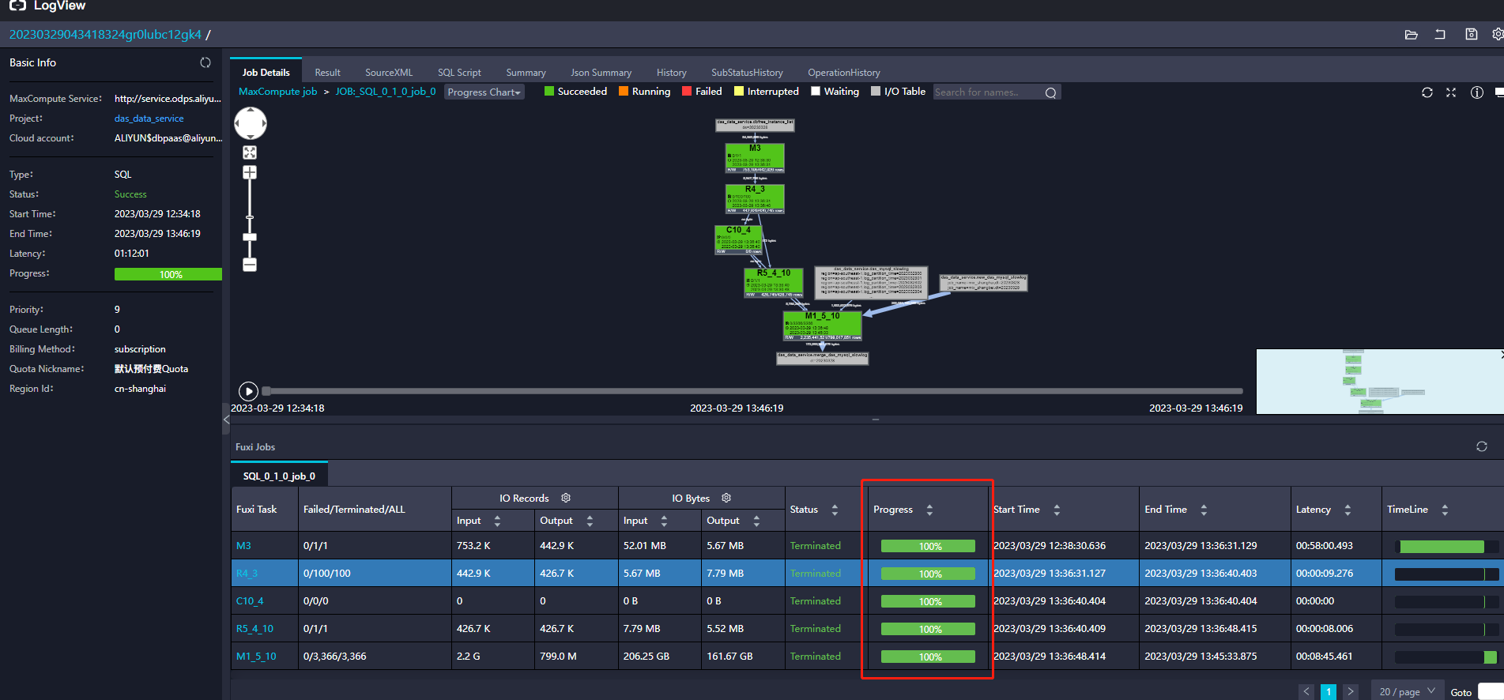Sort by IO Records Input
The width and height of the screenshot is (1504, 700).
click(497, 521)
